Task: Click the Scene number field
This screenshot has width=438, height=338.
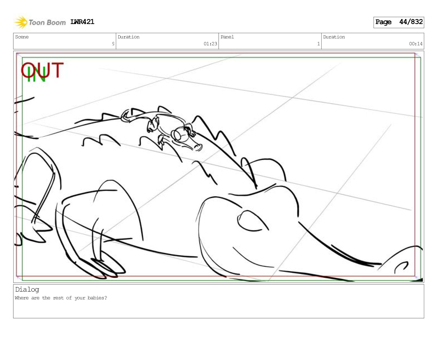Action: tap(65, 41)
